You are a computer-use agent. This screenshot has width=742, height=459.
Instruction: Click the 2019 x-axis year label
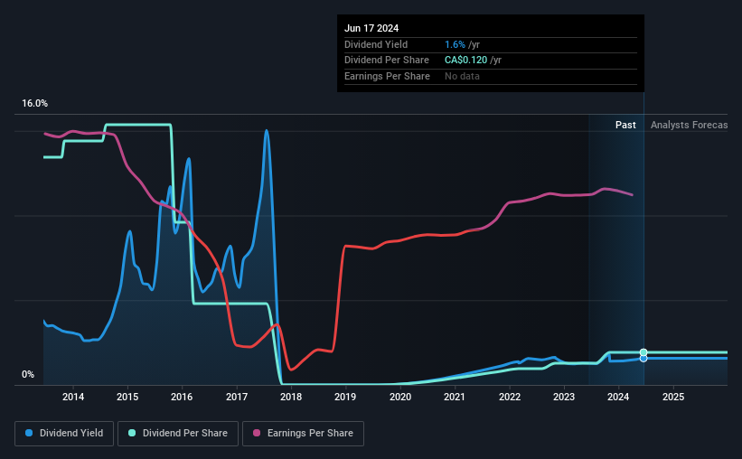345,397
